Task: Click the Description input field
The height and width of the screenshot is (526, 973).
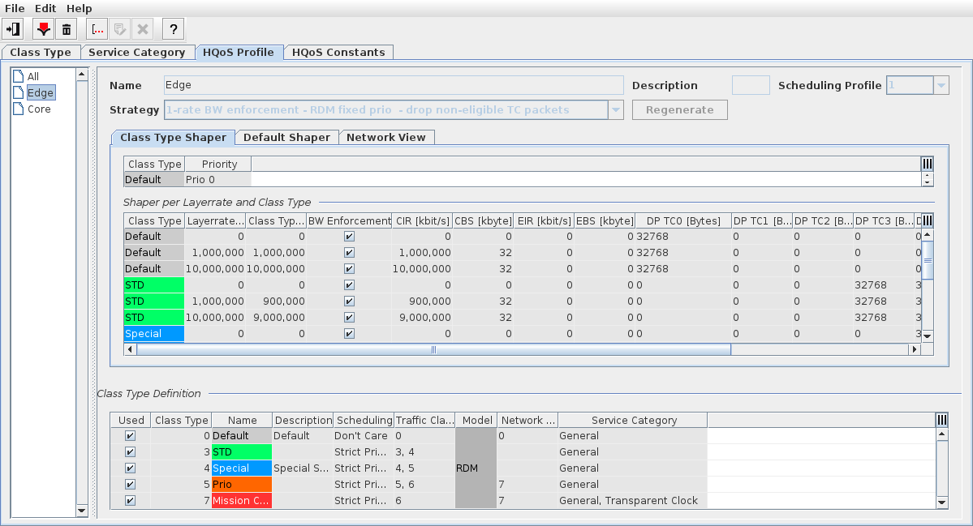Action: tap(751, 85)
